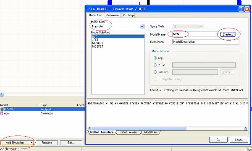Click the Model Name input field
Image resolution: width=252 pixels, height=151 pixels.
pyautogui.click(x=195, y=34)
